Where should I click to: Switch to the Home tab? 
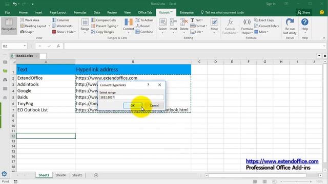point(23,12)
